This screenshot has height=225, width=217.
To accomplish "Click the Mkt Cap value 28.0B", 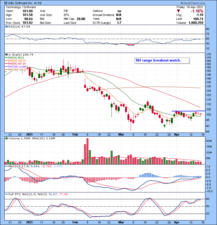I will tap(81, 19).
